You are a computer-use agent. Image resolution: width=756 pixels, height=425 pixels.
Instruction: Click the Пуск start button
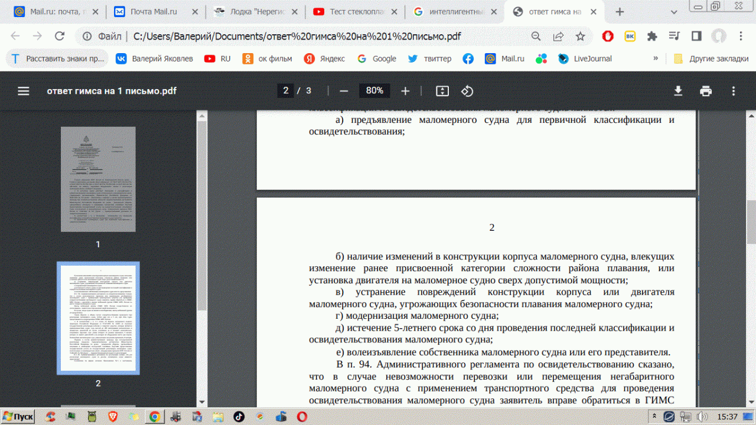18,417
